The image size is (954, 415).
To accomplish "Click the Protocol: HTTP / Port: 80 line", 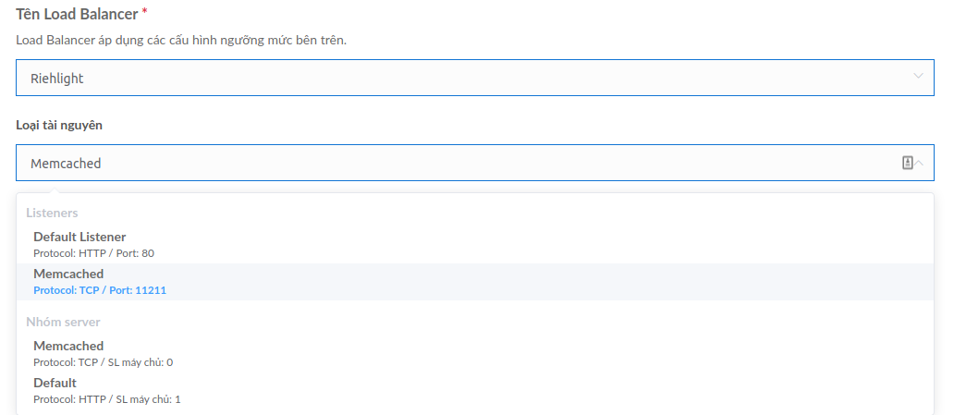I will (x=93, y=253).
